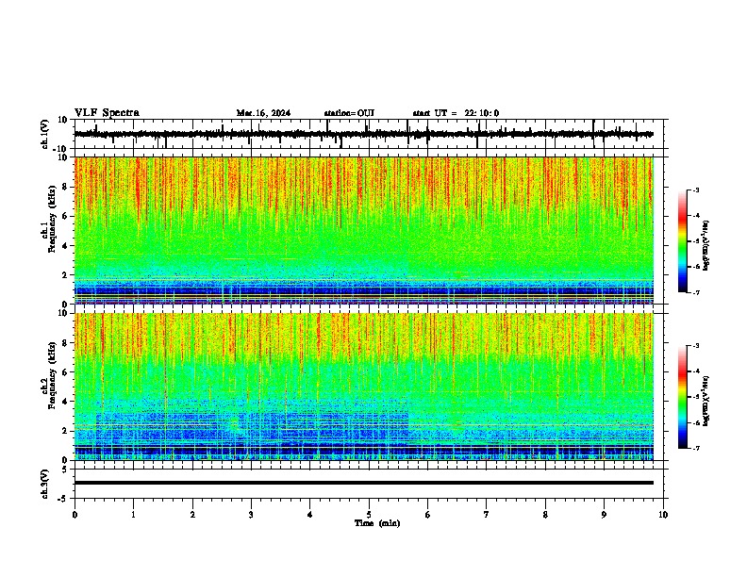Click the ch.1 'Frequency (kHz)' axis label
The height and width of the screenshot is (577, 747).
point(52,219)
